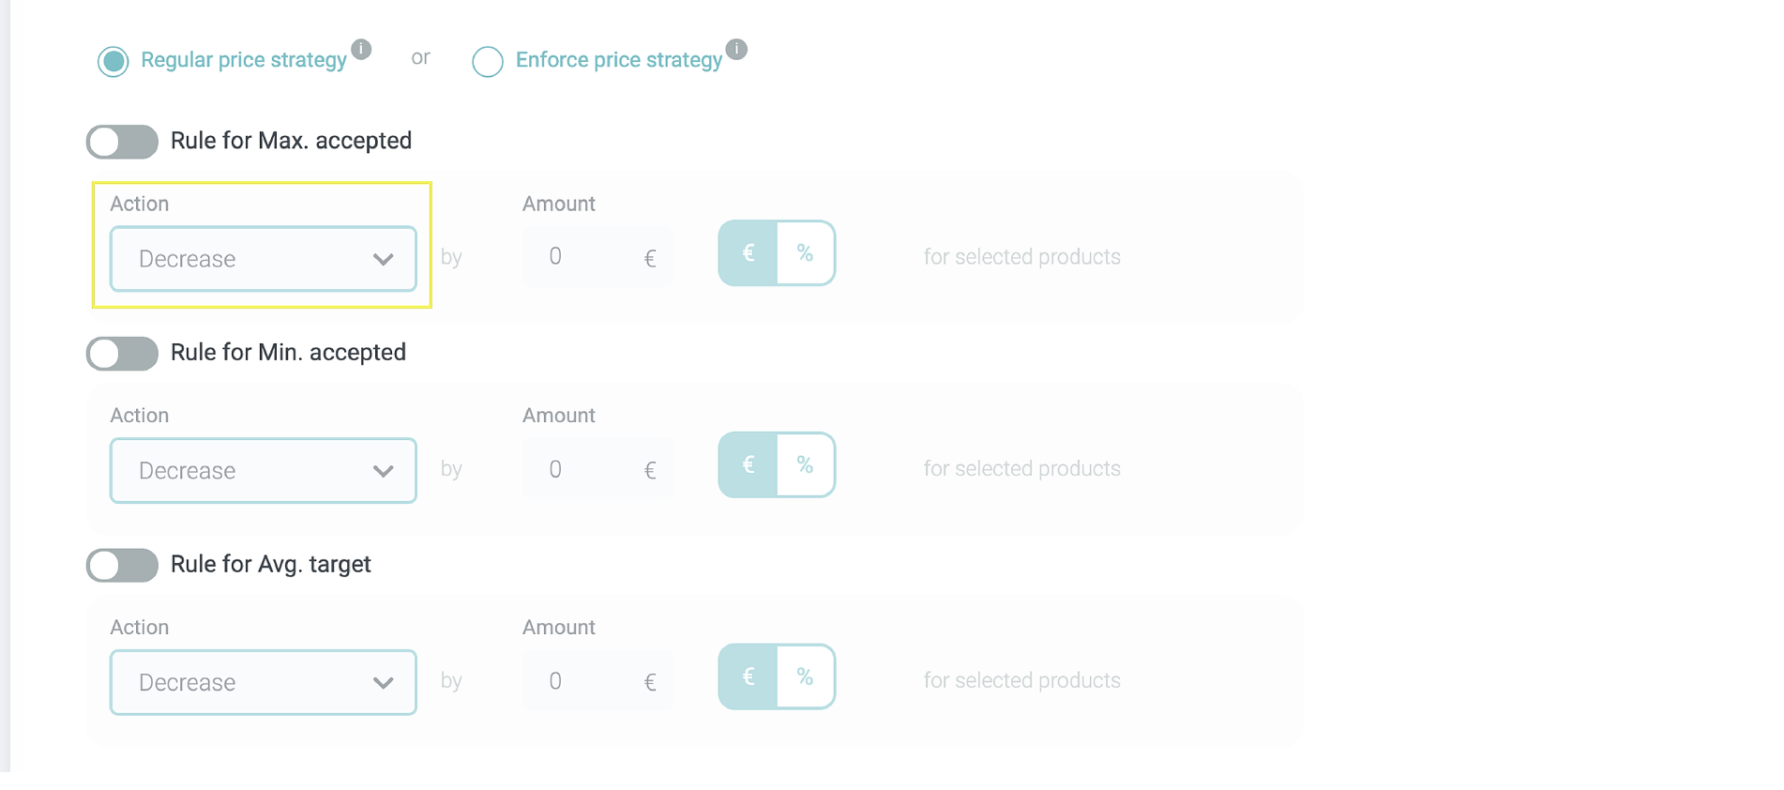Enable the Rule for Max. accepted toggle
The width and height of the screenshot is (1784, 790).
[122, 143]
